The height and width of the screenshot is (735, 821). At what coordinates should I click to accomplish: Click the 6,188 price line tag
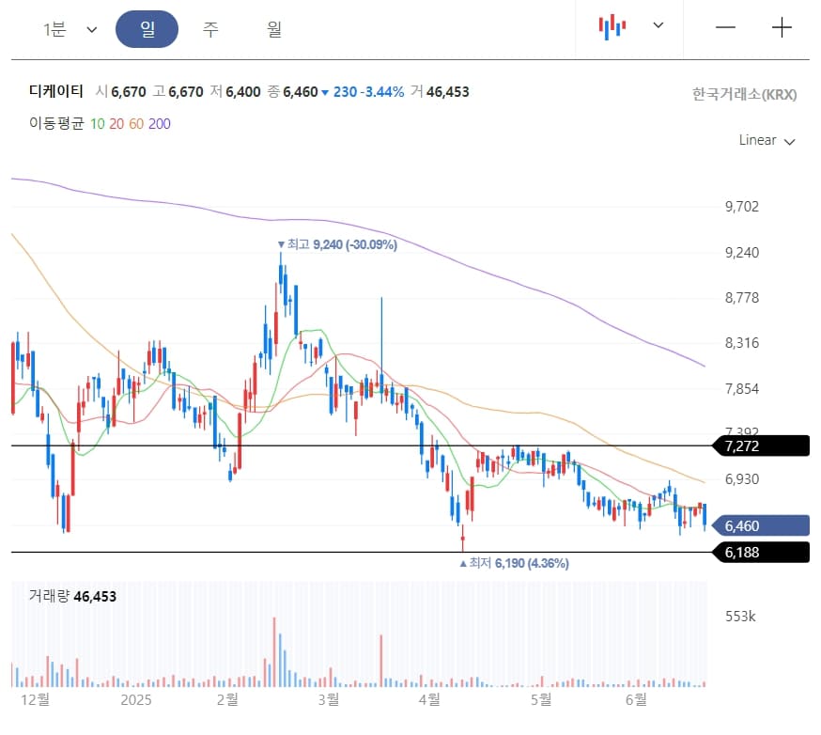coord(761,553)
